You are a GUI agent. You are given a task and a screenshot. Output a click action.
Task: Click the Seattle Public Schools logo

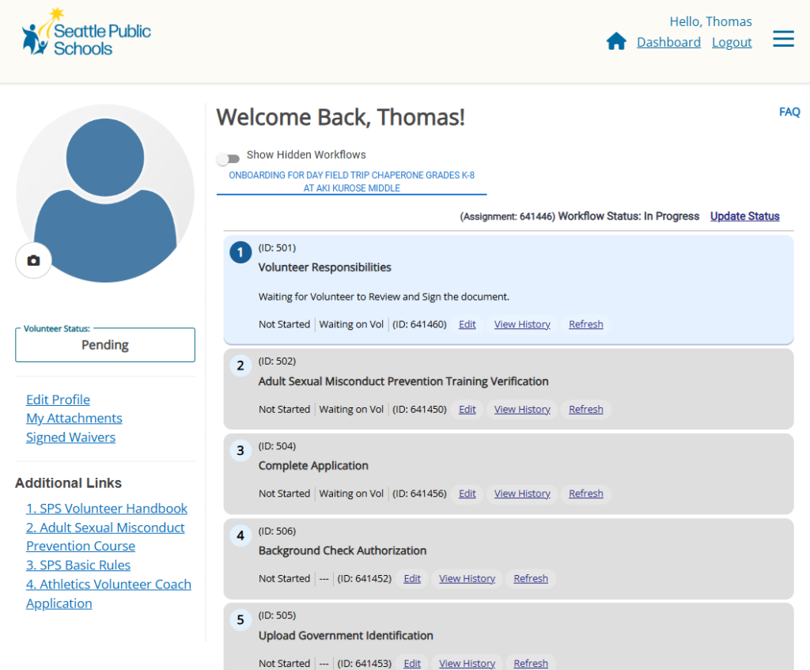click(x=85, y=36)
